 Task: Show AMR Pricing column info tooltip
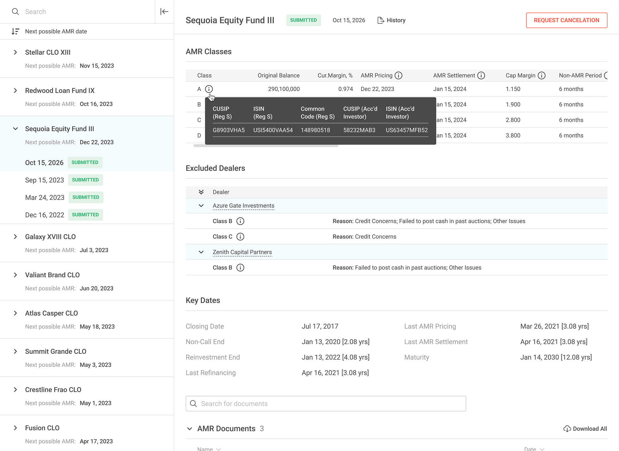399,76
